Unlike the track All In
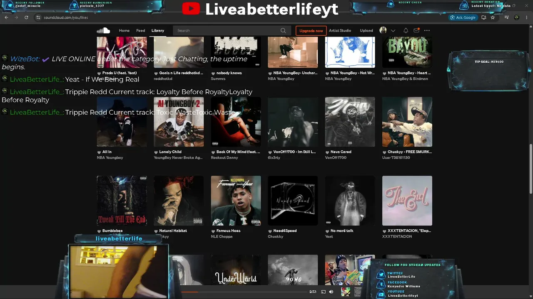 pos(99,152)
